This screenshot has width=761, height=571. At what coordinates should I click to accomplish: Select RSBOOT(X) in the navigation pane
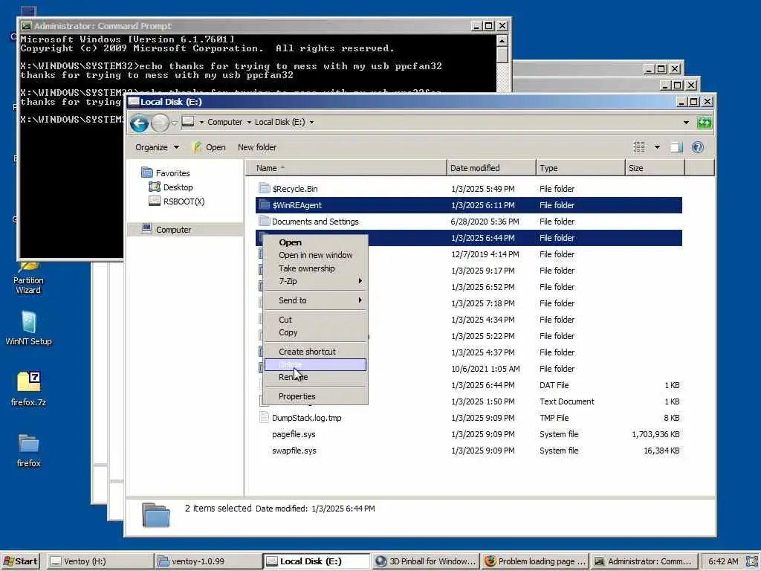177,201
